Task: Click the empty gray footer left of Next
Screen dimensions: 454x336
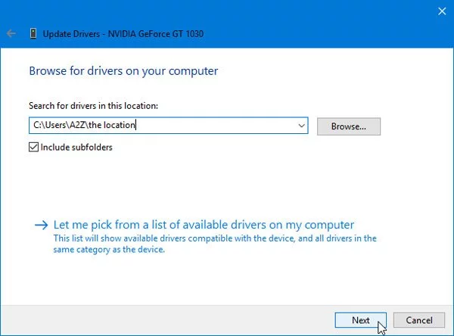Action: click(166, 320)
